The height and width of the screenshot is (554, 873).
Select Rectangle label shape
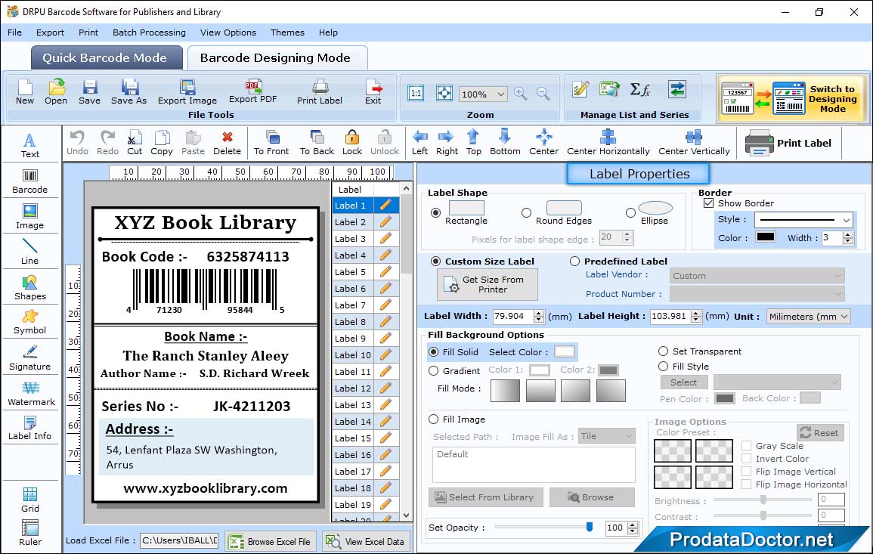[x=436, y=212]
